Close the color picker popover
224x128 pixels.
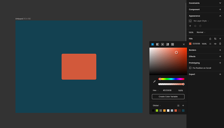pos(184,44)
